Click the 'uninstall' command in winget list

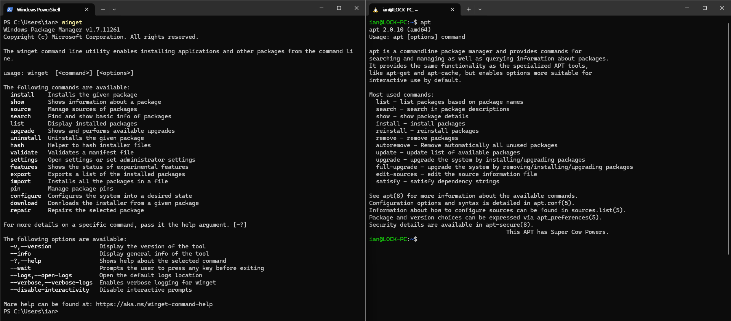coord(26,138)
